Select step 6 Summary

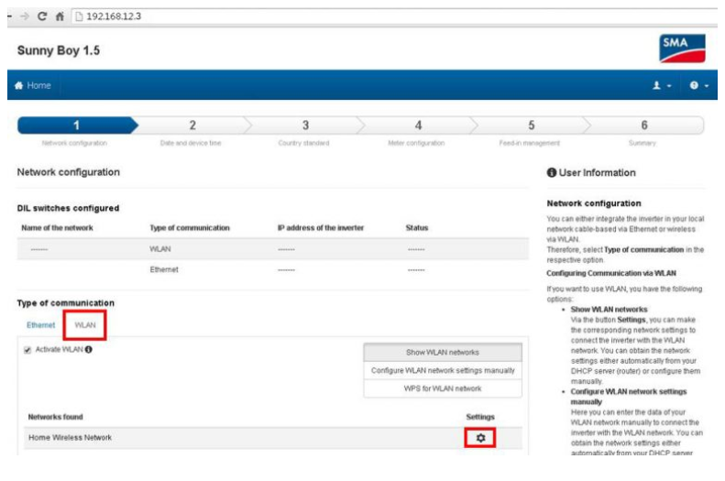click(x=644, y=126)
